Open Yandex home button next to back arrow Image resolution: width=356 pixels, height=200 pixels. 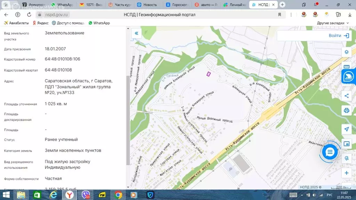click(17, 15)
